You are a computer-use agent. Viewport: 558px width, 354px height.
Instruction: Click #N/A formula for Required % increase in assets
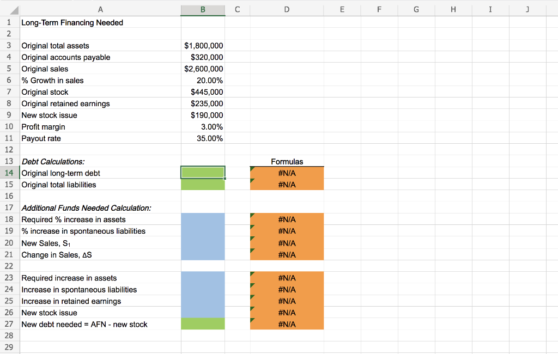click(x=287, y=219)
